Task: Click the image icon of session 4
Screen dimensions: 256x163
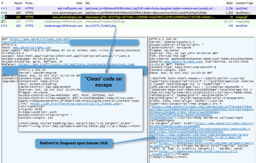Action: point(3,21)
